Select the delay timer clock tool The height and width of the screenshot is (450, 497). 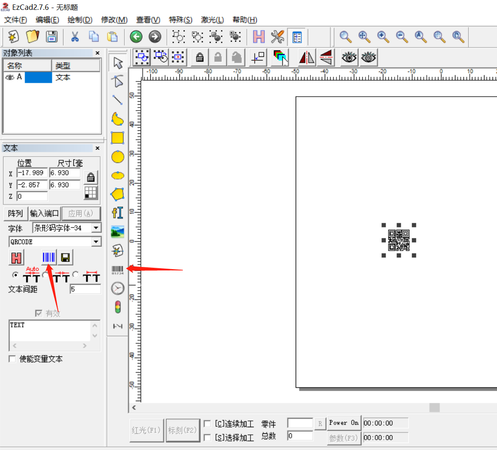click(118, 288)
